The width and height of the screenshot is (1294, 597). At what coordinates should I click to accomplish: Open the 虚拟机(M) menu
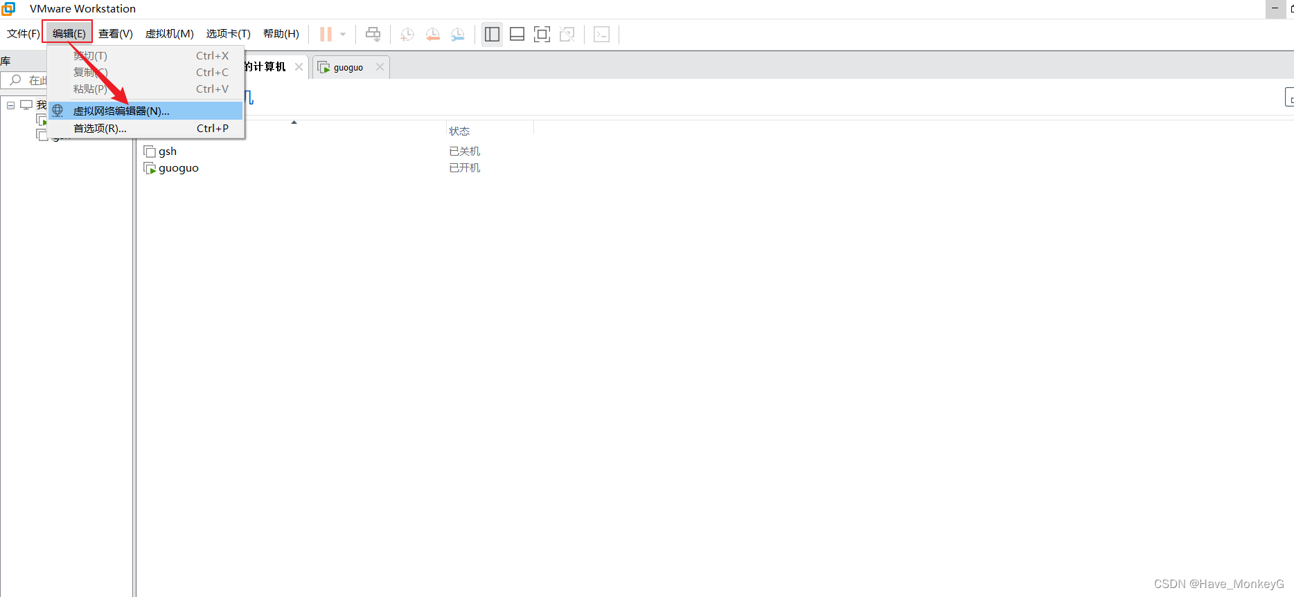pos(170,34)
